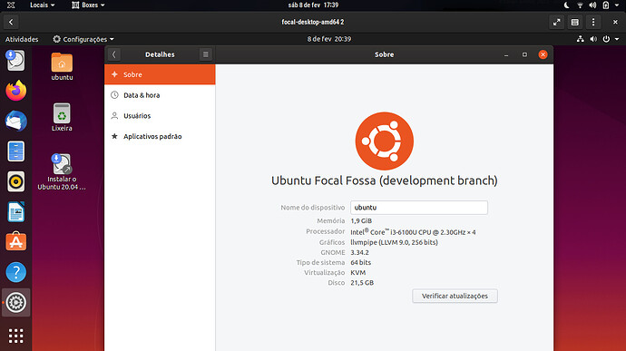Click host Wi-Fi indicator icon

pos(580,5)
